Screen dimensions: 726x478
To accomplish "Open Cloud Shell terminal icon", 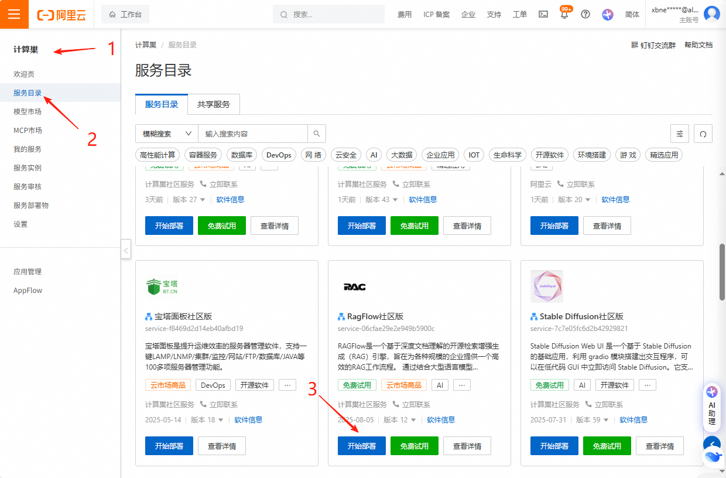I will coord(543,15).
